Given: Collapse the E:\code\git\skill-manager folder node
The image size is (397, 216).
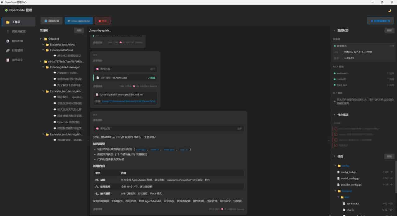Looking at the screenshot, I should tap(43, 67).
